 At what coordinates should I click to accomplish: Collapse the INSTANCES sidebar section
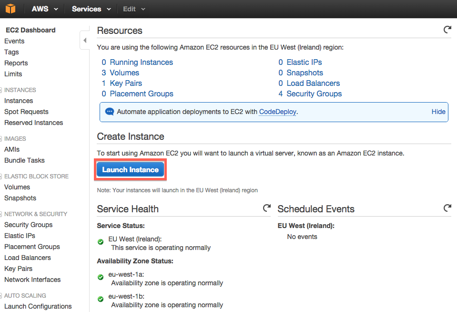1,90
